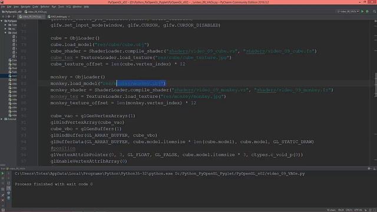Toggle scroll-to-end icon in Run panel
Screen dimensions: 377x212
click(x=8, y=188)
